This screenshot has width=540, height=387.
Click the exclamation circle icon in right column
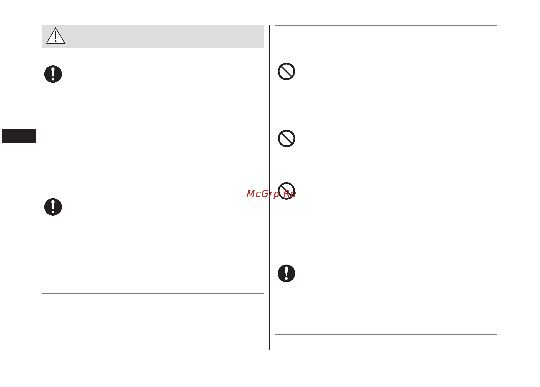pyautogui.click(x=286, y=273)
